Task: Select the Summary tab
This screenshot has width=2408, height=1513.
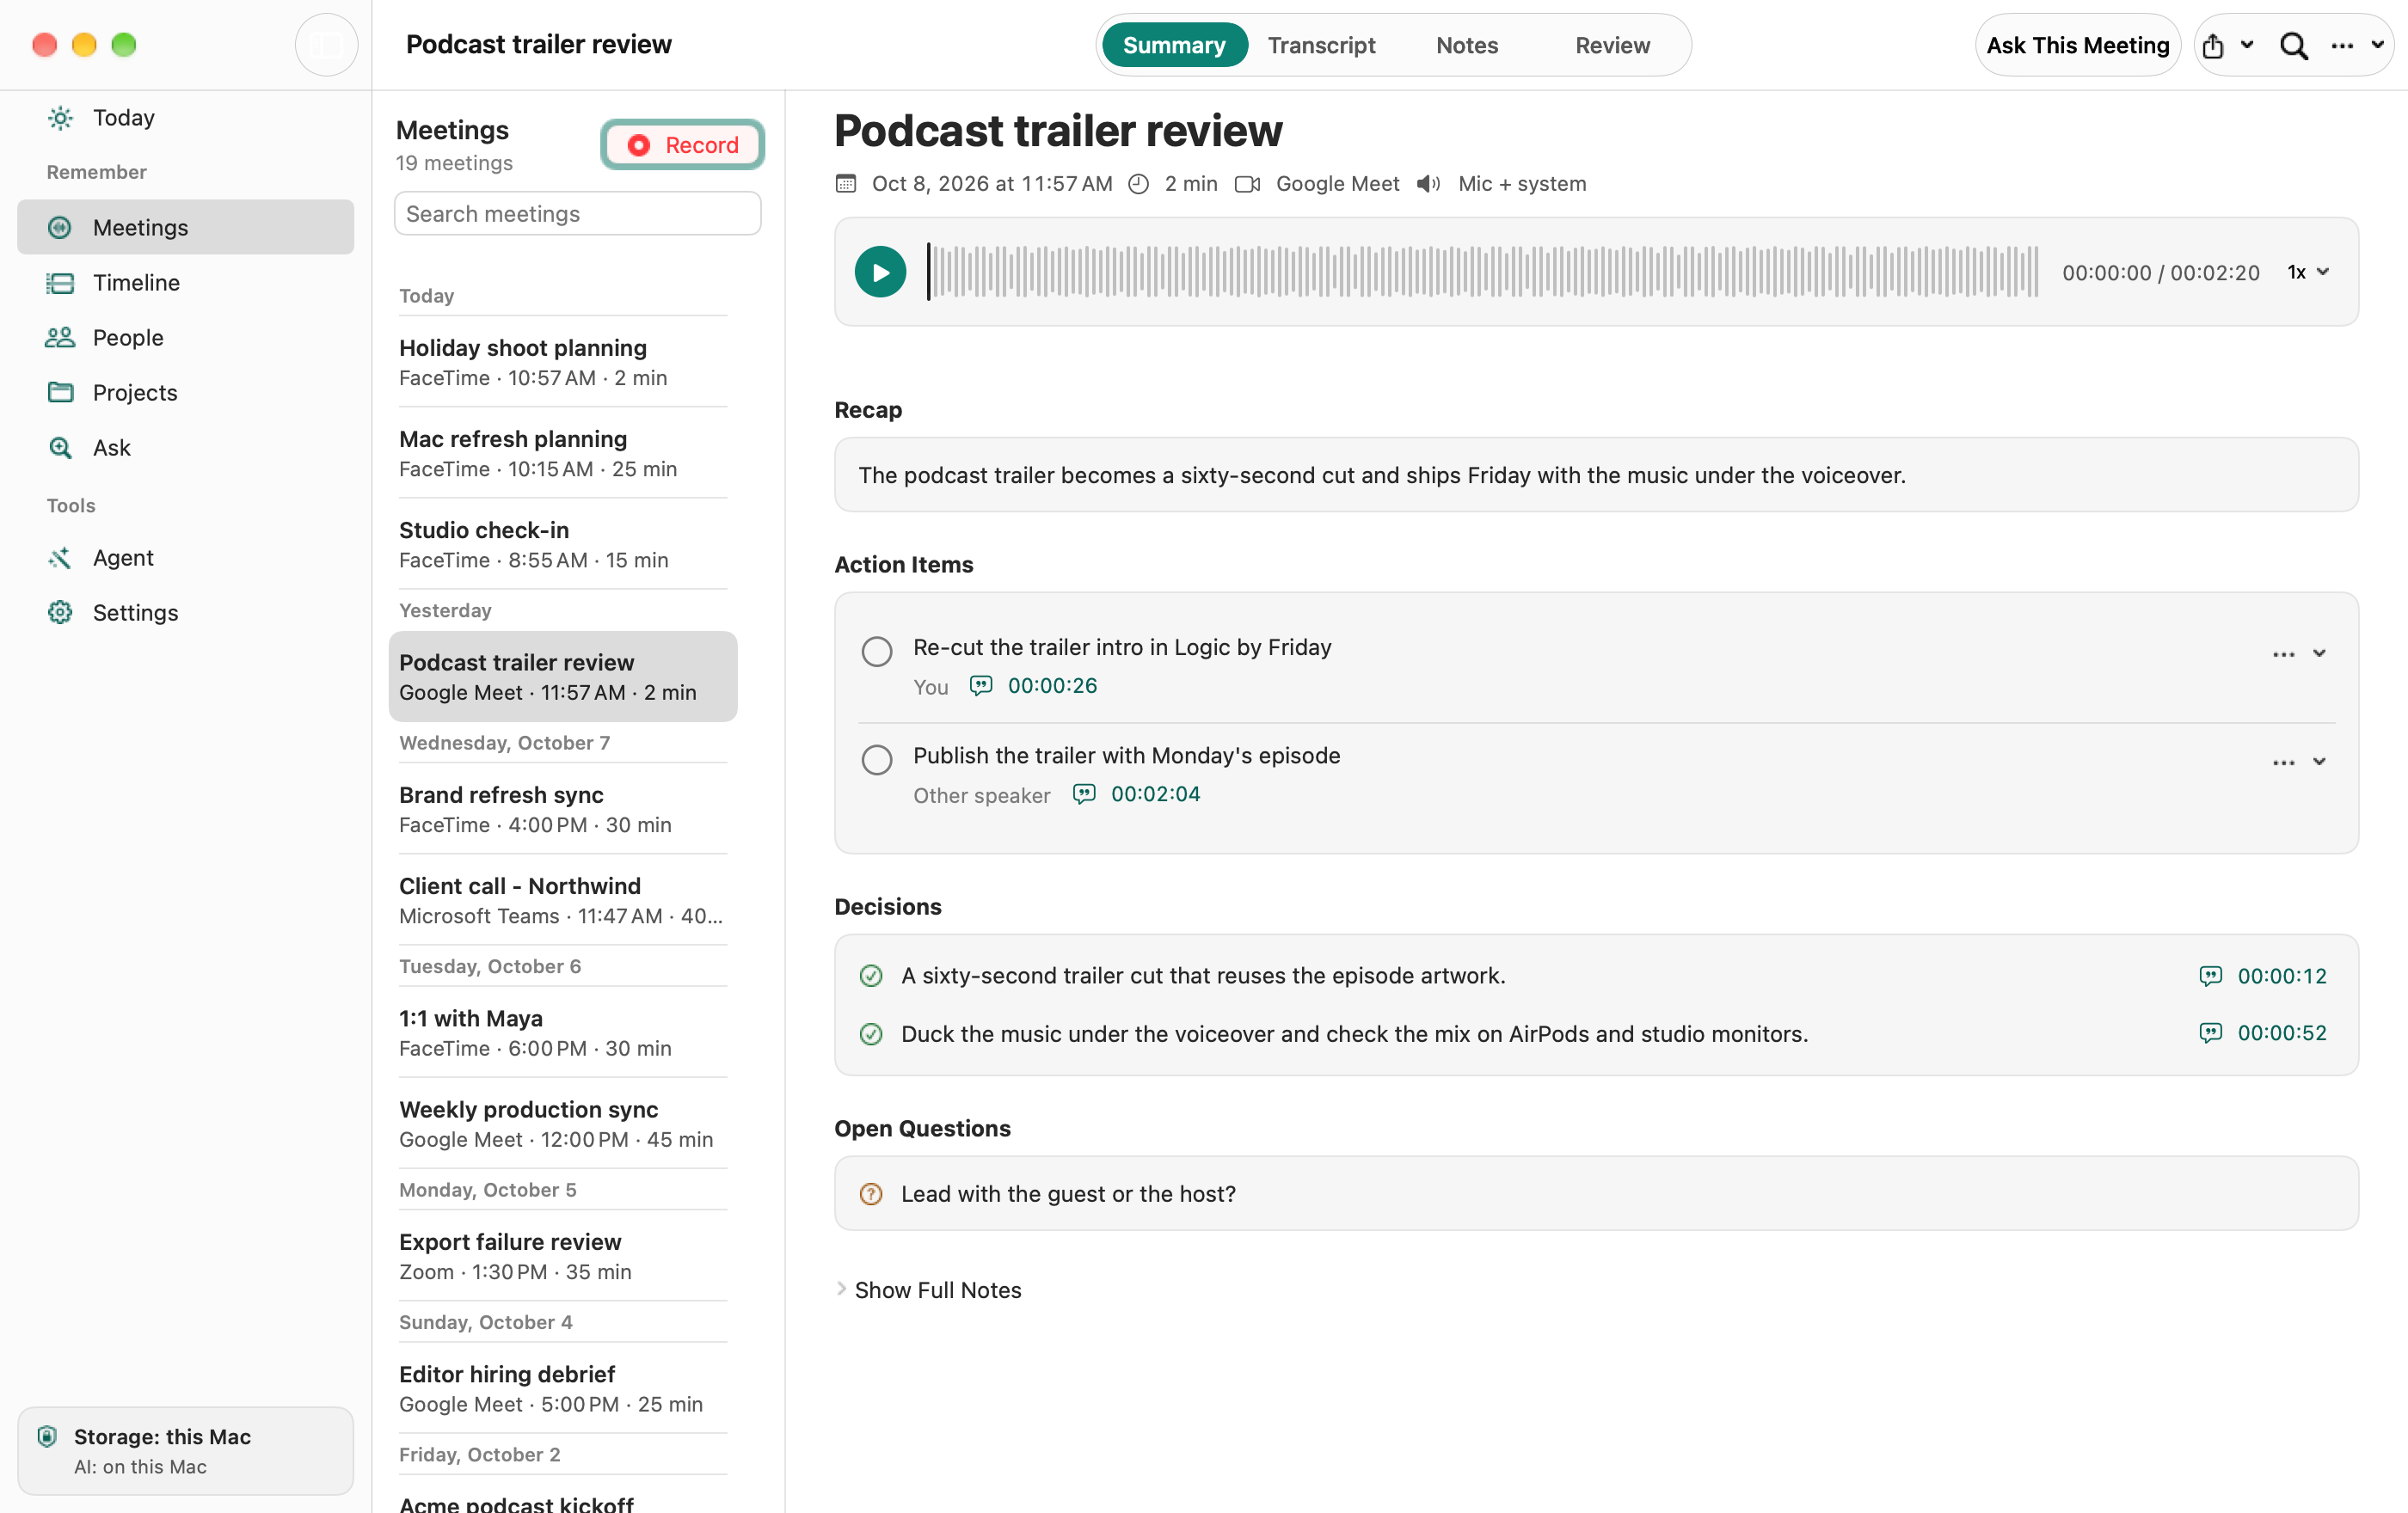Action: click(1174, 45)
